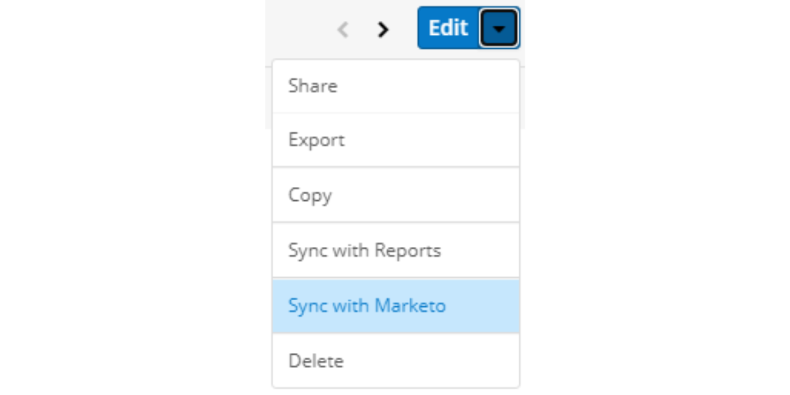Collapse the Edit dropdown caret
The height and width of the screenshot is (395, 790).
click(499, 28)
